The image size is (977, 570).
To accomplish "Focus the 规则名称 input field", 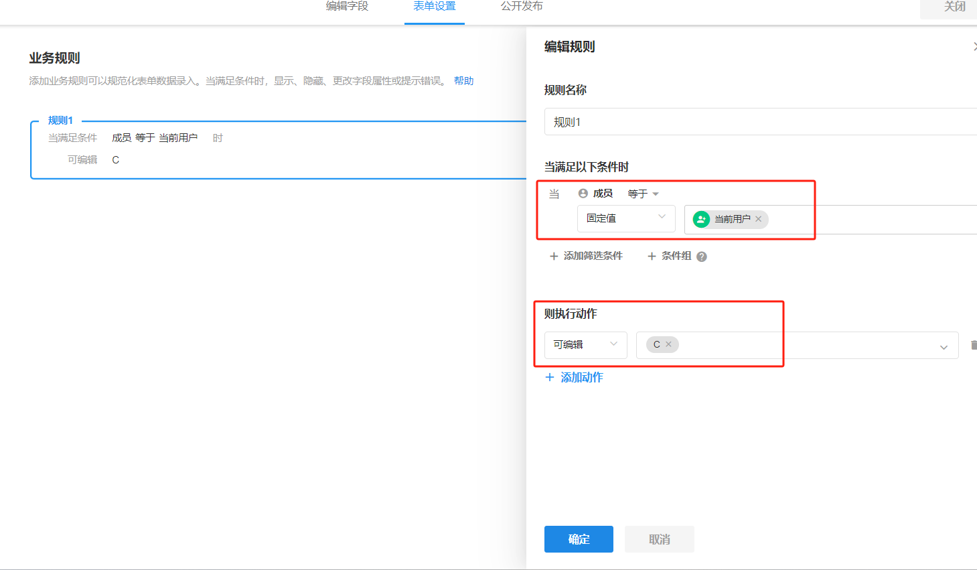I will point(757,122).
